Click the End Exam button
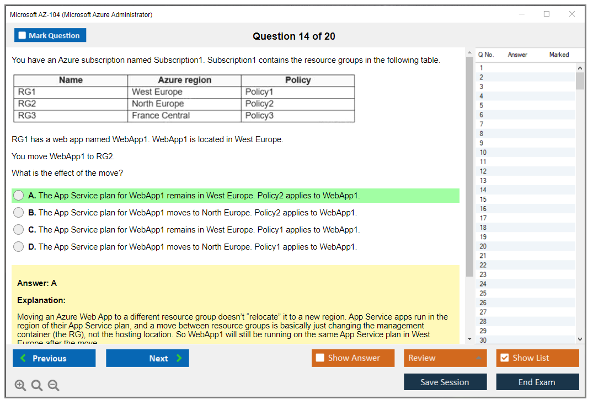Viewport: 593px width, 405px height. 537,382
